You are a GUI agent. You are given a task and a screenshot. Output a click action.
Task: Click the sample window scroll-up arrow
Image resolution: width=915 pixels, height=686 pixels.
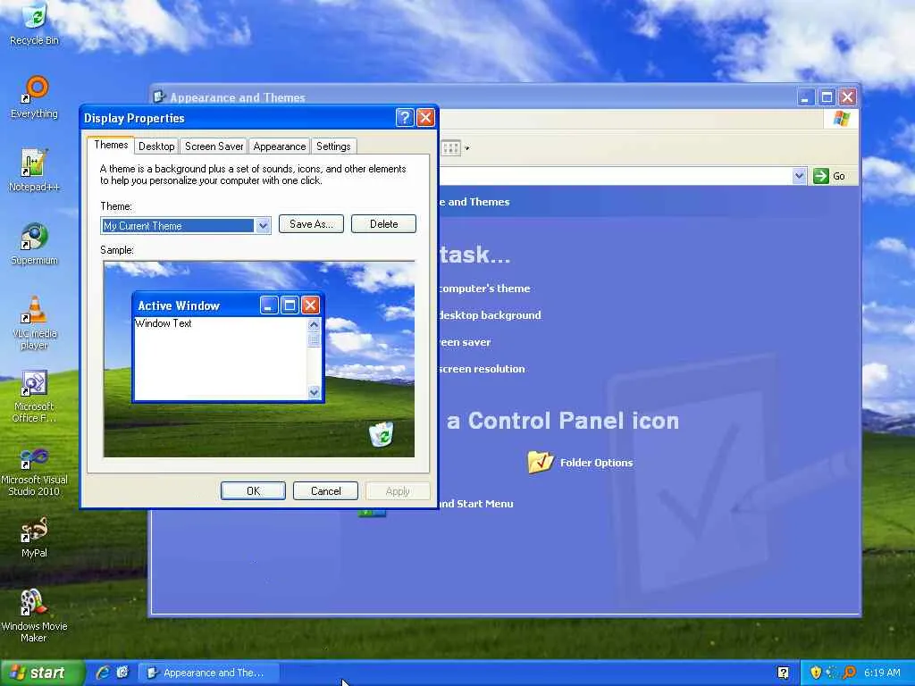tap(314, 324)
